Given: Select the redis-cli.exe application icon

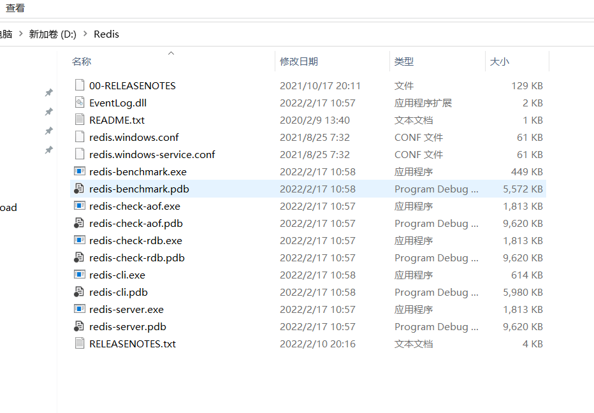Looking at the screenshot, I should click(x=80, y=275).
